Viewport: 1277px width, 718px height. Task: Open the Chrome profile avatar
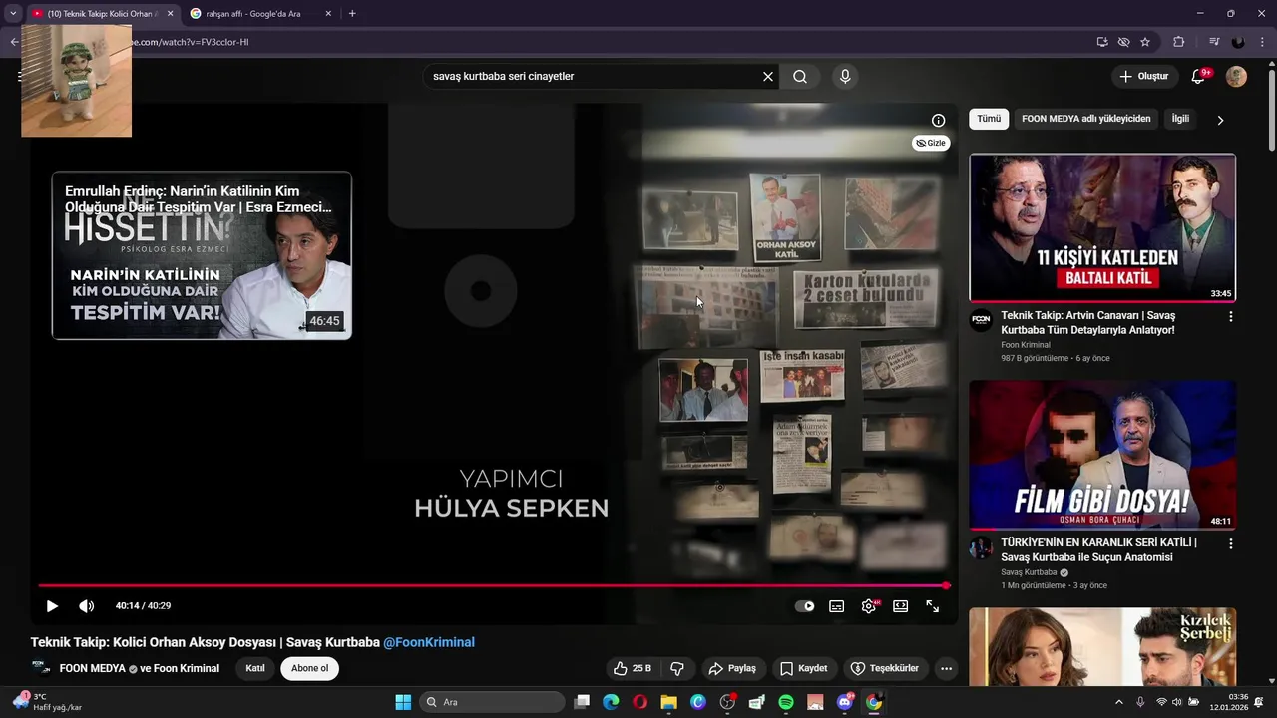coord(1238,42)
